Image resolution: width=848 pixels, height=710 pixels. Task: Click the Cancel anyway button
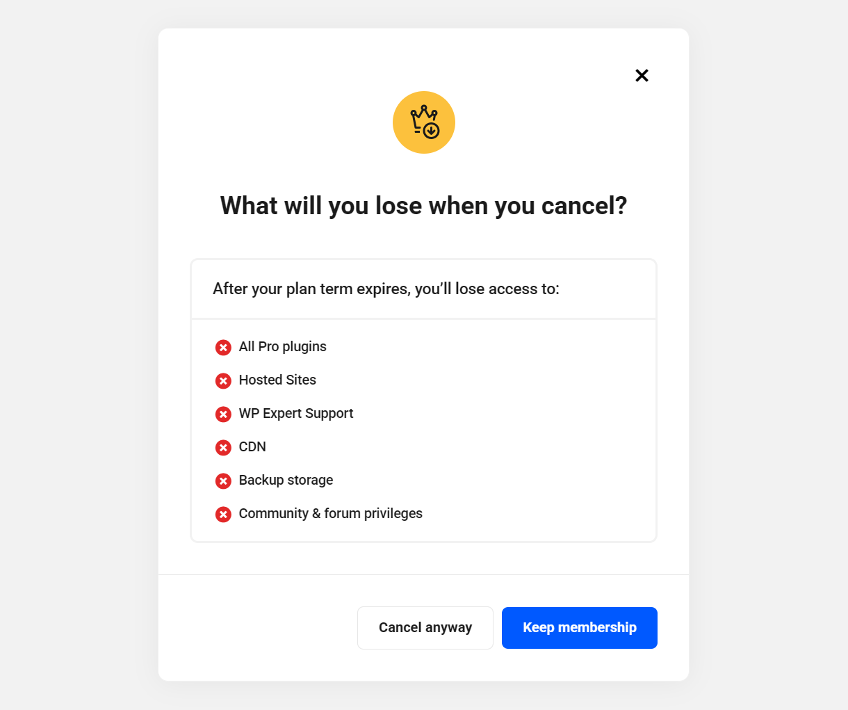pos(425,627)
